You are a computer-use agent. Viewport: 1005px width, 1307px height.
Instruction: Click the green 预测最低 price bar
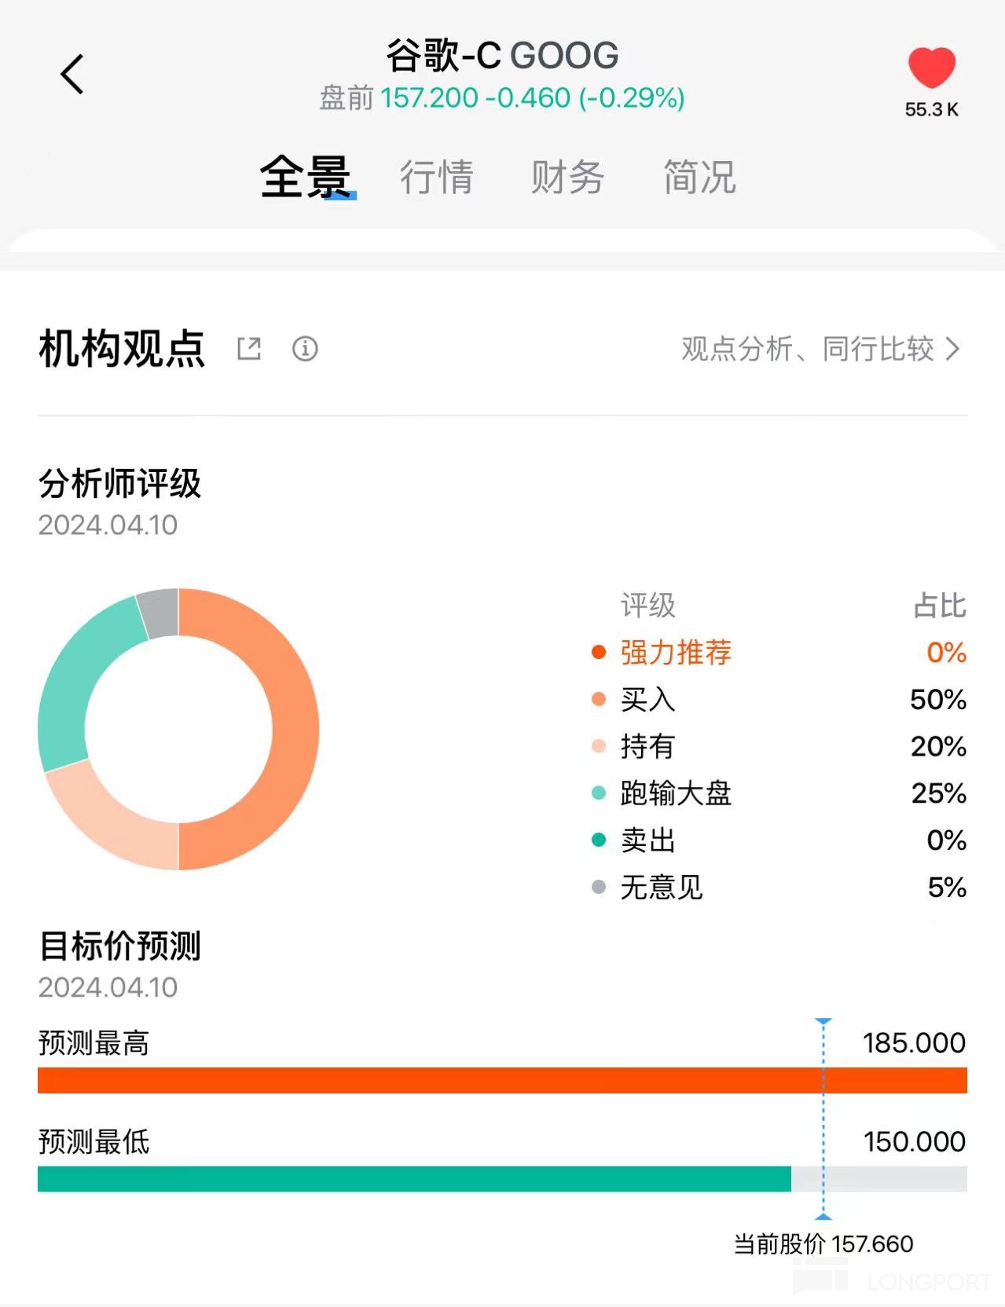[414, 1179]
